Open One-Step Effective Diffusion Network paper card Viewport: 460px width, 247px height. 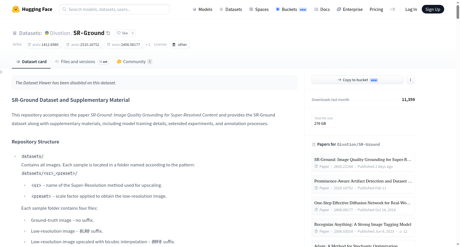tap(363, 206)
